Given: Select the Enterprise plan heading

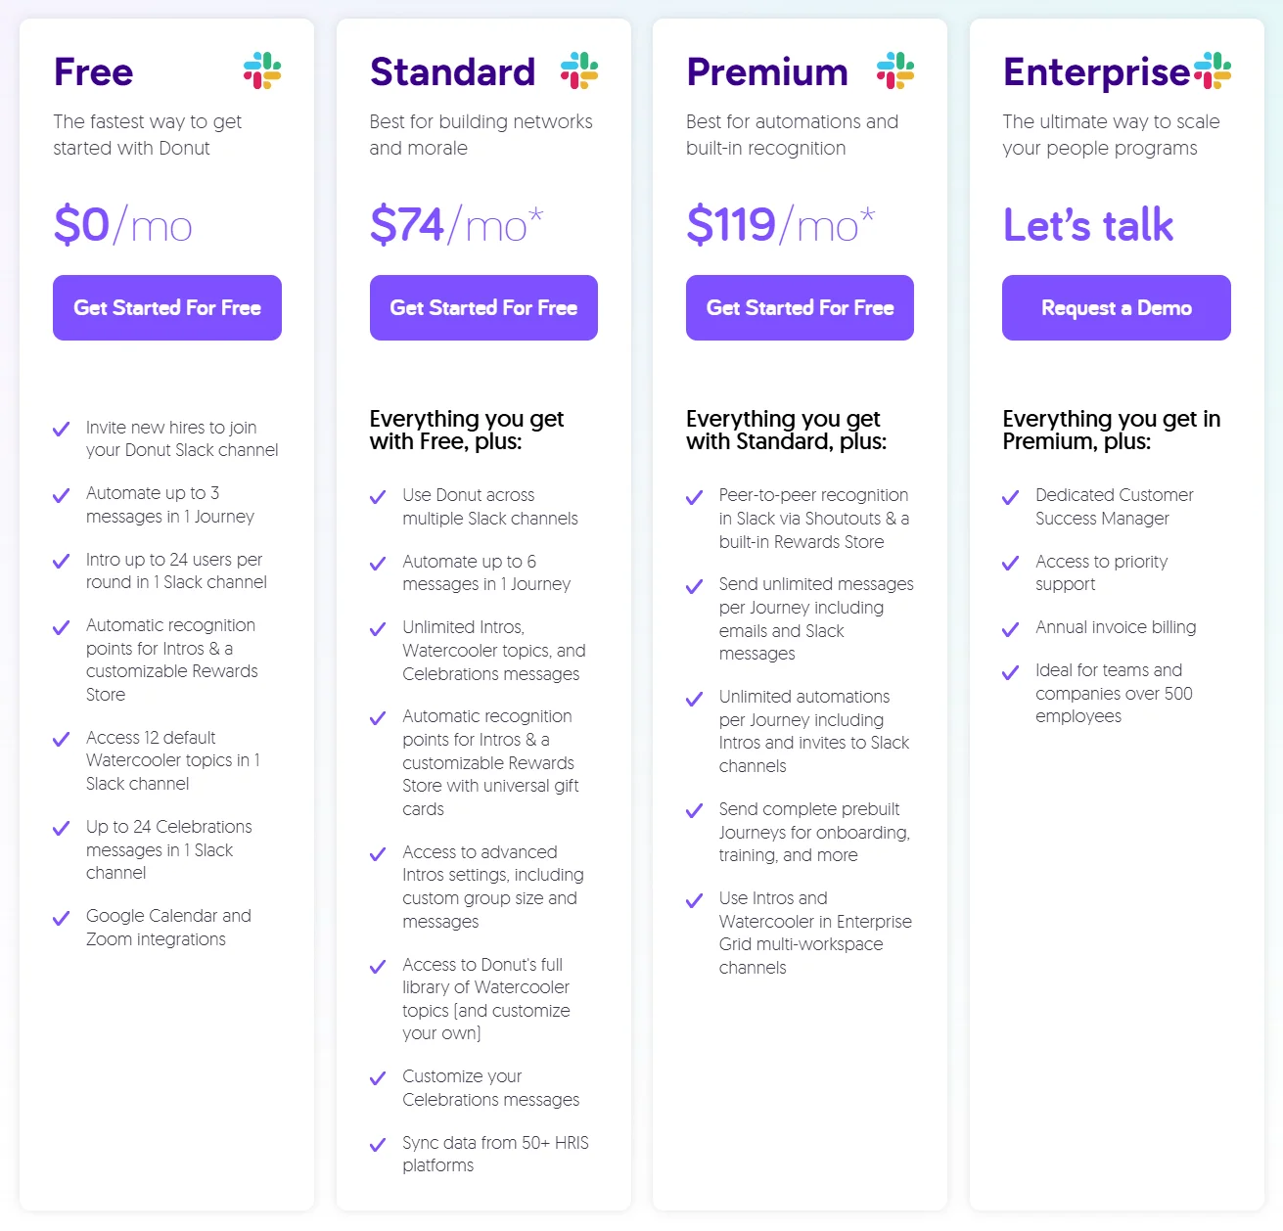Looking at the screenshot, I should (x=1096, y=72).
